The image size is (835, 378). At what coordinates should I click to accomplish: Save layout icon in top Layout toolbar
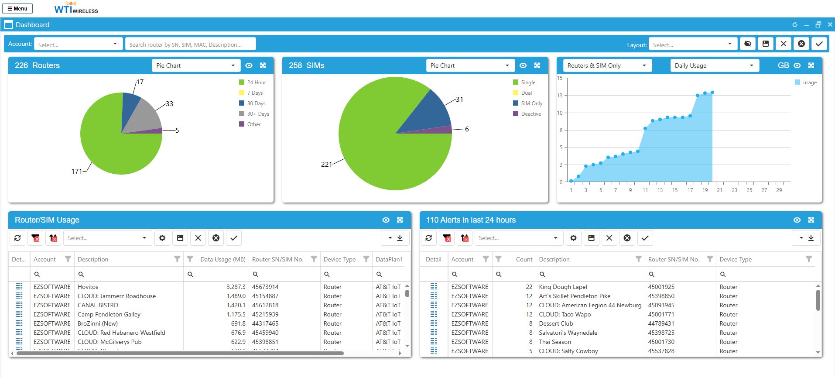pos(766,44)
